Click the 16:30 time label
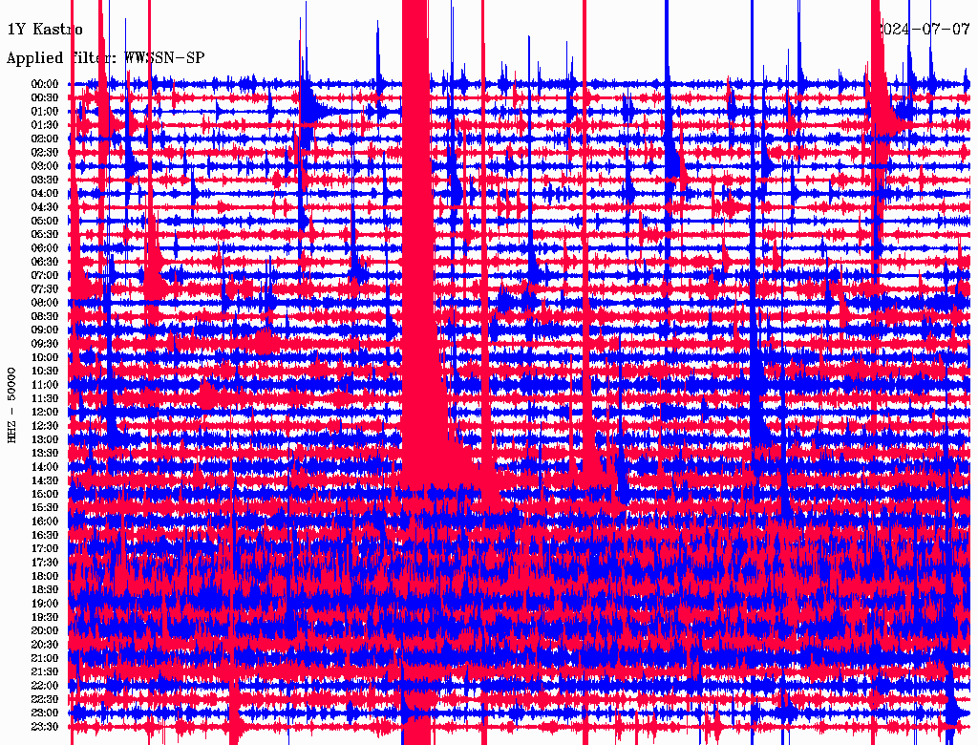978x745 pixels. point(45,535)
